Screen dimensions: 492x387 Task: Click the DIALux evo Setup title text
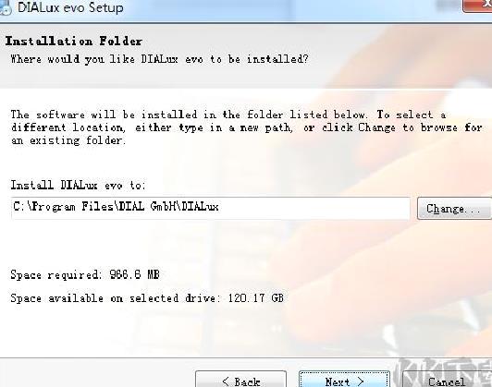click(70, 7)
